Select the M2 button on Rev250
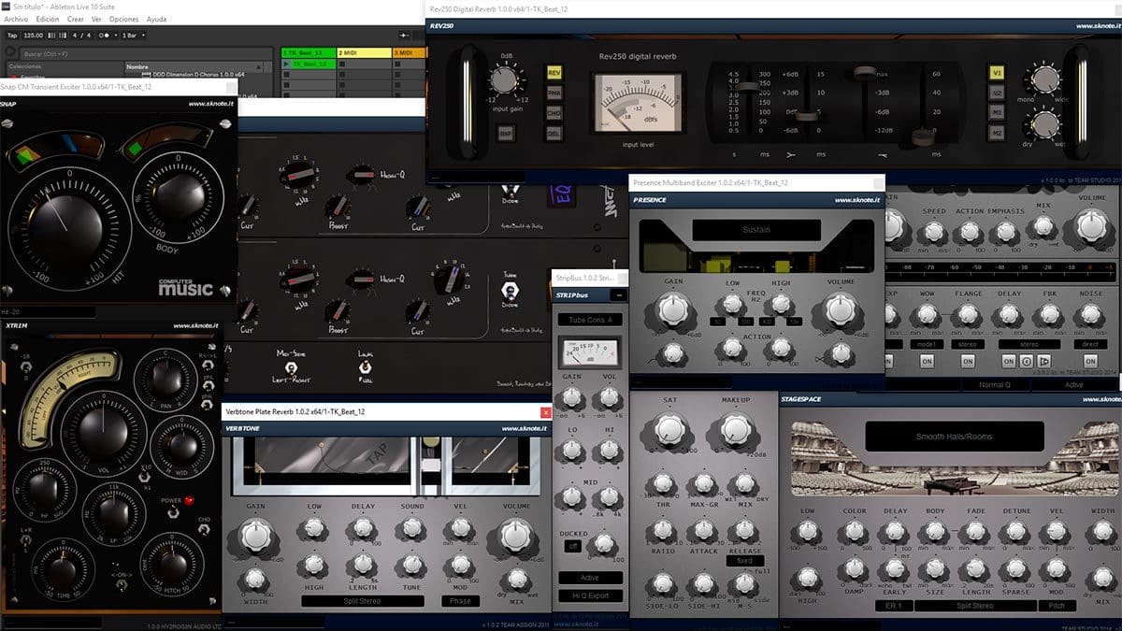 coord(997,133)
